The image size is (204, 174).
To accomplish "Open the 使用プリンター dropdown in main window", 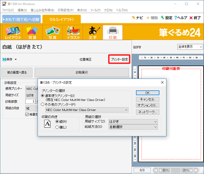I will [31, 89].
